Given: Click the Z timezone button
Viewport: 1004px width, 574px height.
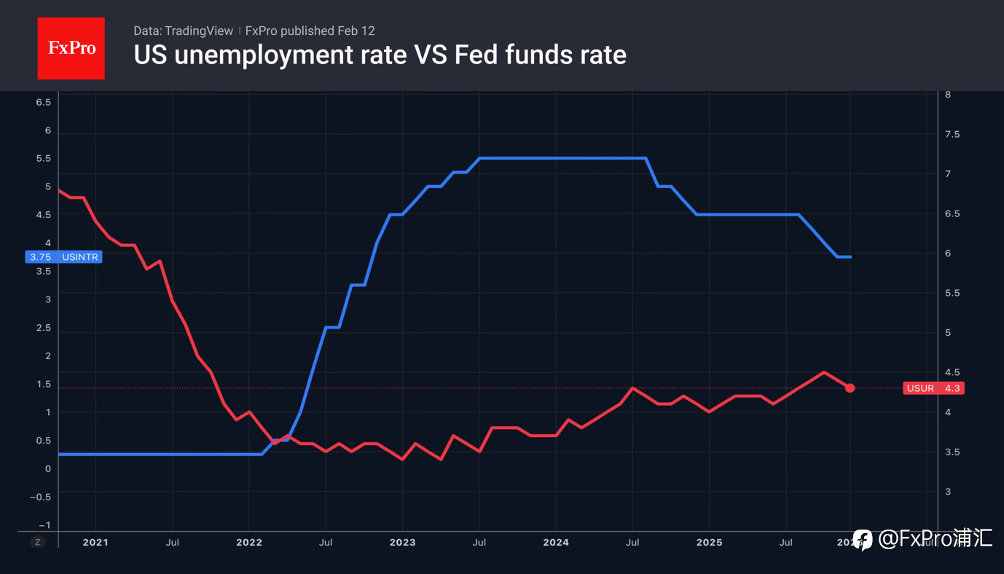Looking at the screenshot, I should point(39,542).
